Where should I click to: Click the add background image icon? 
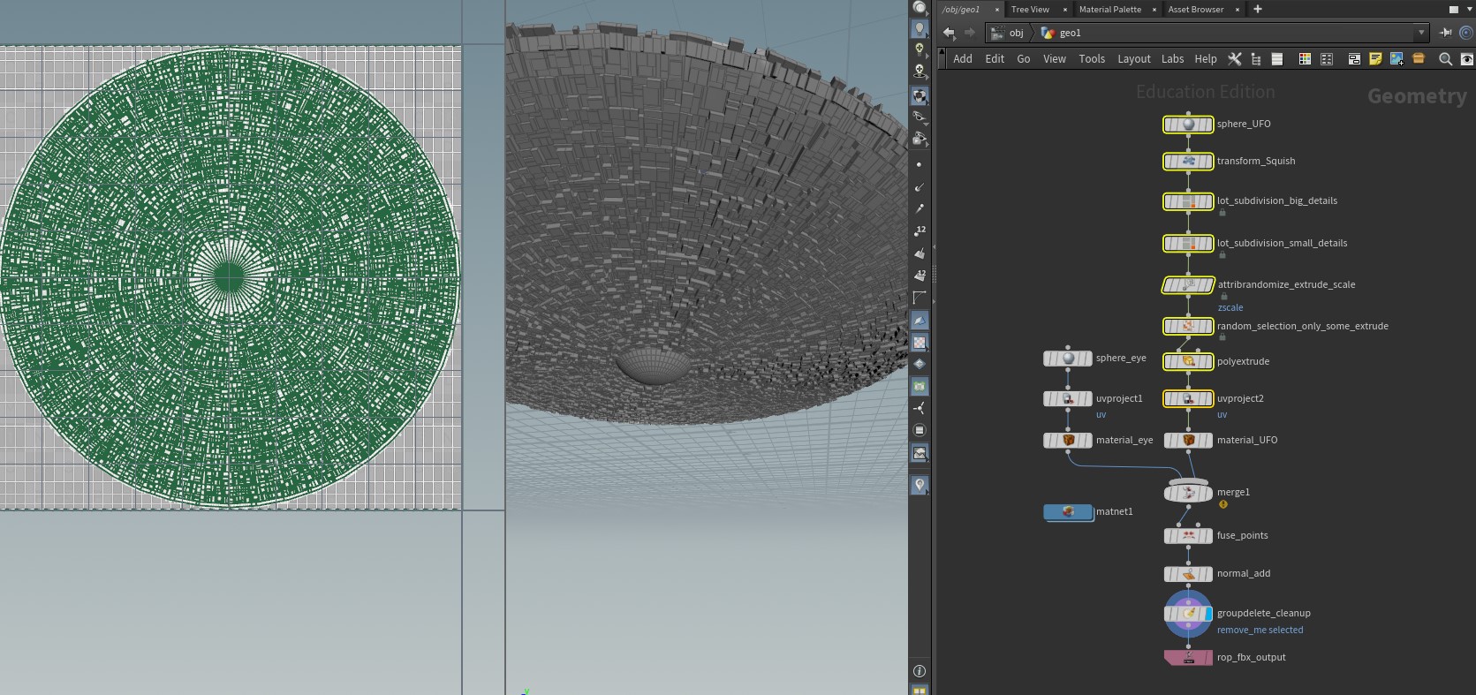pos(1397,59)
